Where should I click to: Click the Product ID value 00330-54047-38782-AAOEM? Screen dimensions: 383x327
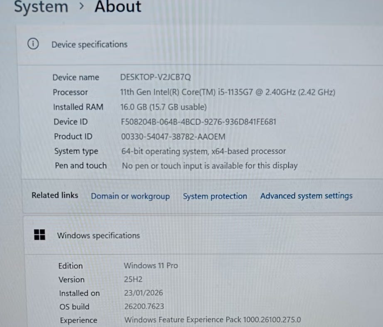(173, 137)
